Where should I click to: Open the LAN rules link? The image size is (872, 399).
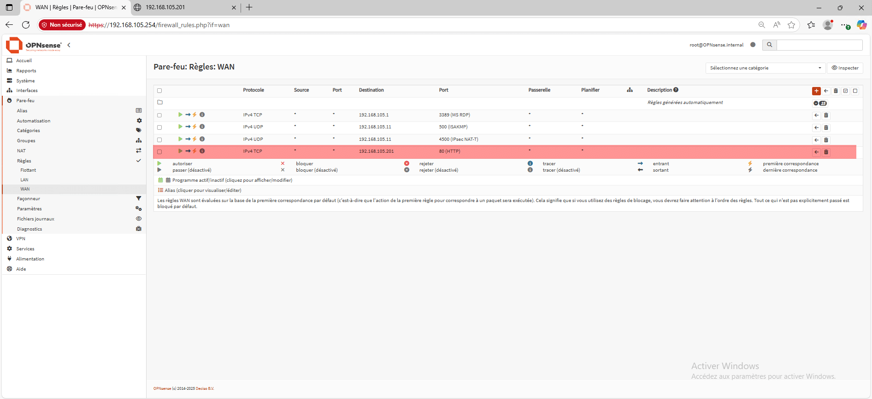(x=24, y=179)
